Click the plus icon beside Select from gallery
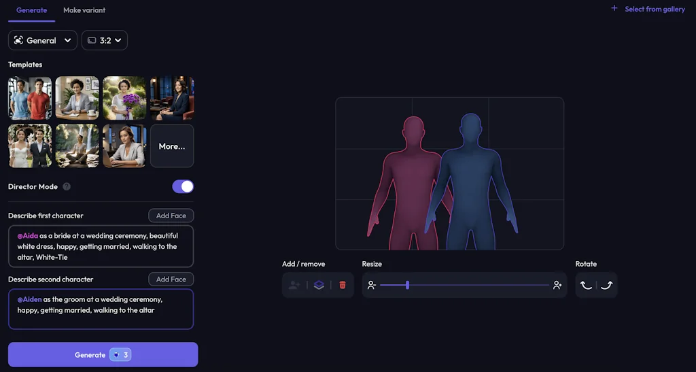Image resolution: width=696 pixels, height=372 pixels. pyautogui.click(x=614, y=8)
